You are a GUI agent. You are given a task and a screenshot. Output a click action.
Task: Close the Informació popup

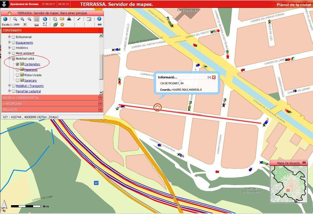click(214, 77)
